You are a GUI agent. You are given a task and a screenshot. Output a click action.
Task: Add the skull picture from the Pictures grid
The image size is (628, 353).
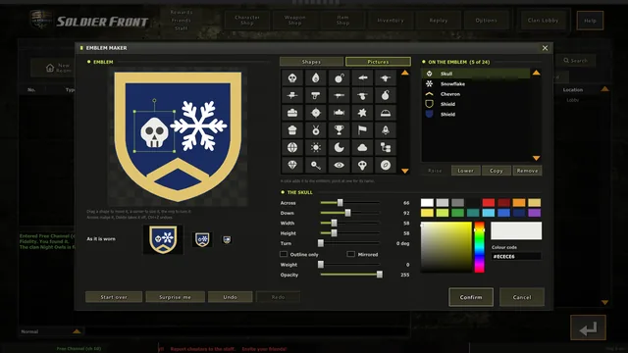pos(292,78)
